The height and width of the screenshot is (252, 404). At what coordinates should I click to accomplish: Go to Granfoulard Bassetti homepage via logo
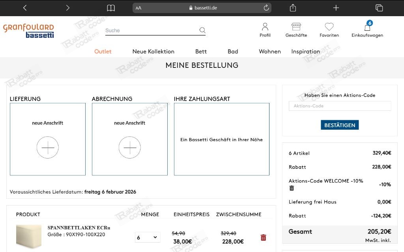(x=28, y=31)
